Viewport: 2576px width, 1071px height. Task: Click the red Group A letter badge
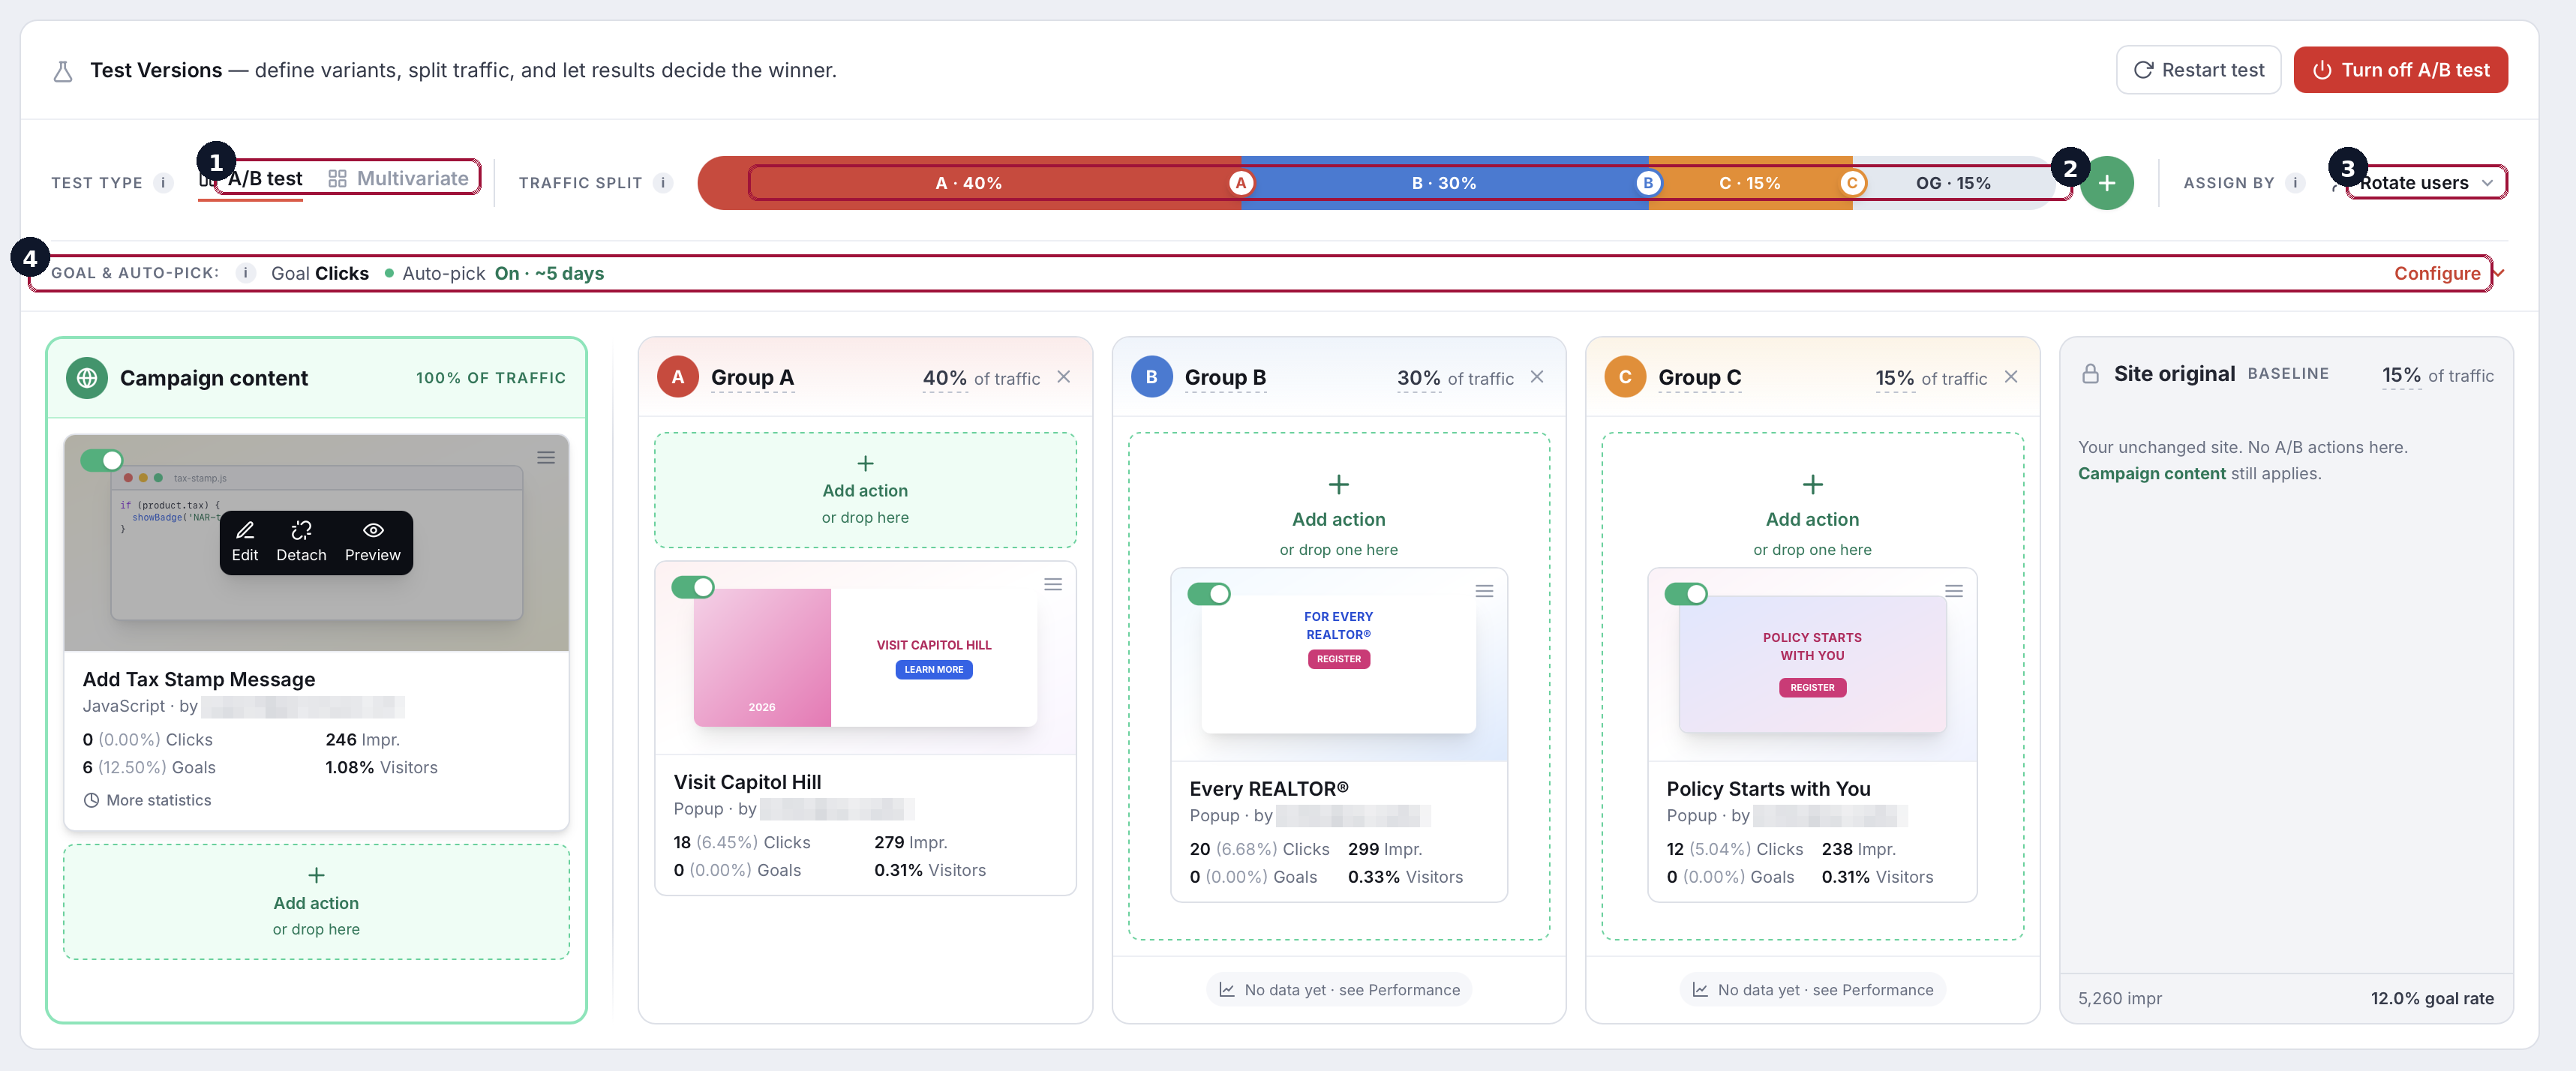coord(678,377)
